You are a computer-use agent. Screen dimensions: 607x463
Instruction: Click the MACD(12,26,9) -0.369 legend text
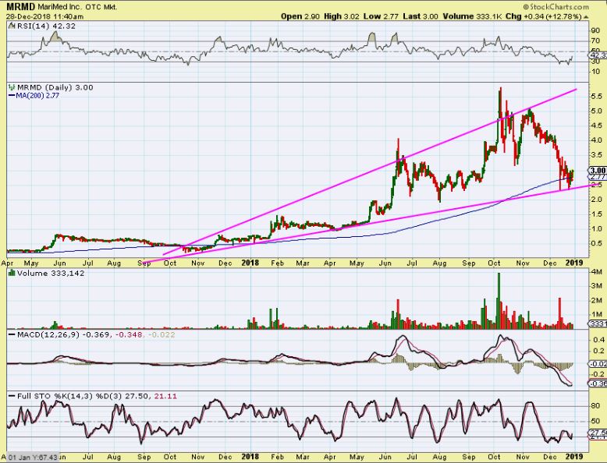click(63, 334)
